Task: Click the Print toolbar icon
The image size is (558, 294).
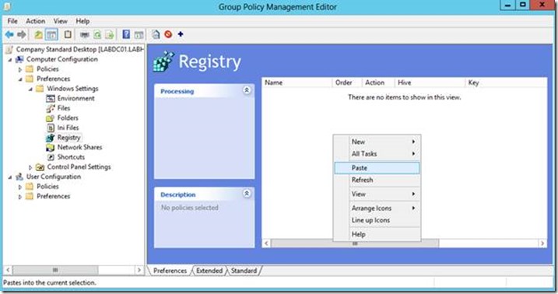Action: point(84,34)
